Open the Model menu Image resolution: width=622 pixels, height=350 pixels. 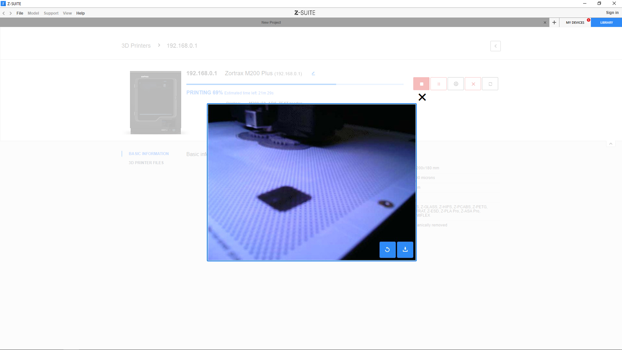33,13
